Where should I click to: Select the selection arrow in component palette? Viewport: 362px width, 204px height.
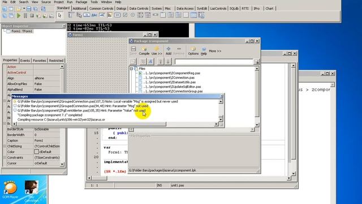[x=60, y=15]
